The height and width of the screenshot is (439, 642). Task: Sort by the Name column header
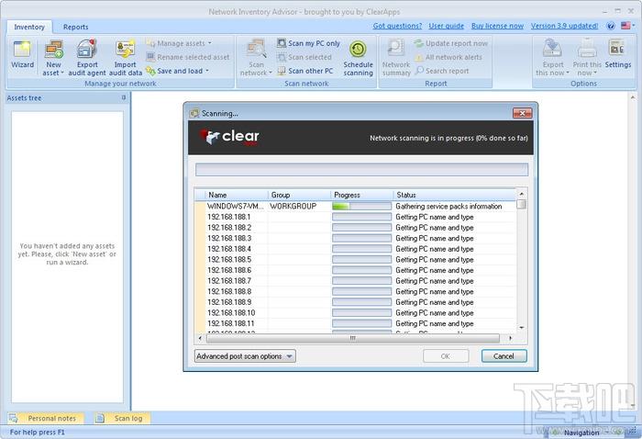[x=237, y=195]
